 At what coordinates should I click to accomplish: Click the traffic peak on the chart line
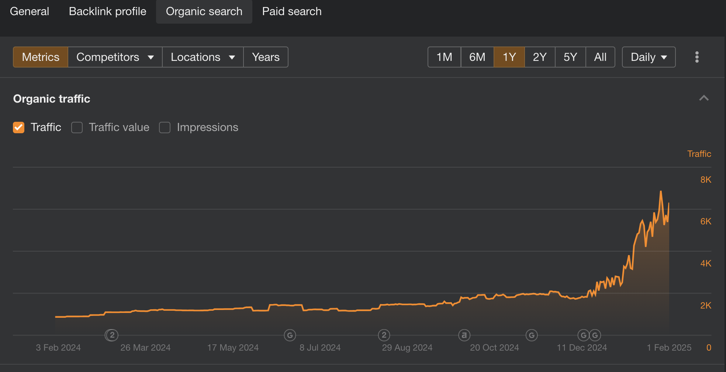[661, 192]
